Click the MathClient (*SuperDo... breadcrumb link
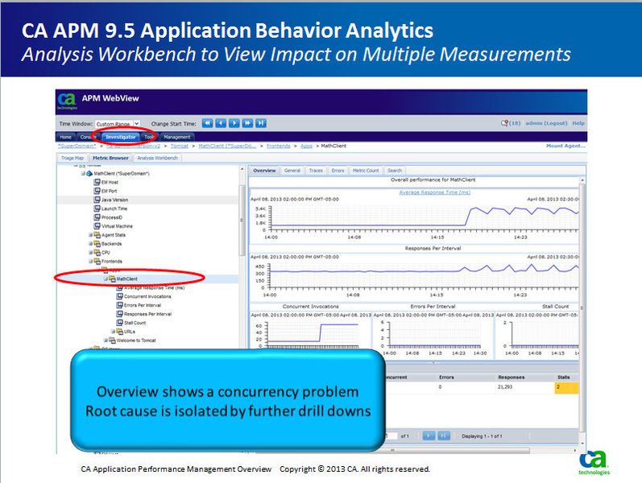 pos(227,146)
